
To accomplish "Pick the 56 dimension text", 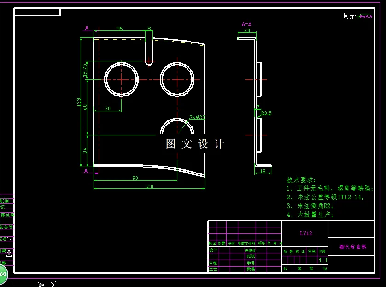I will [x=119, y=29].
